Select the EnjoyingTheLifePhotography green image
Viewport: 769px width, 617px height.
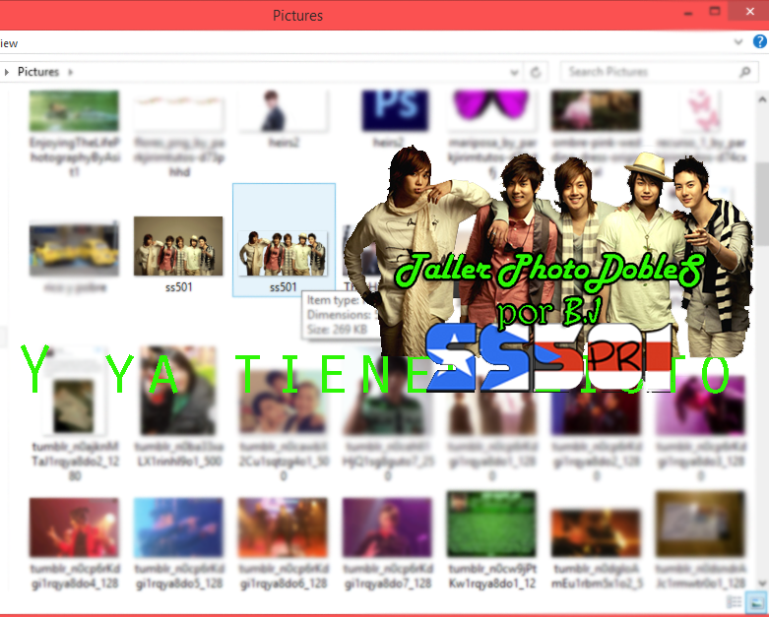click(74, 133)
